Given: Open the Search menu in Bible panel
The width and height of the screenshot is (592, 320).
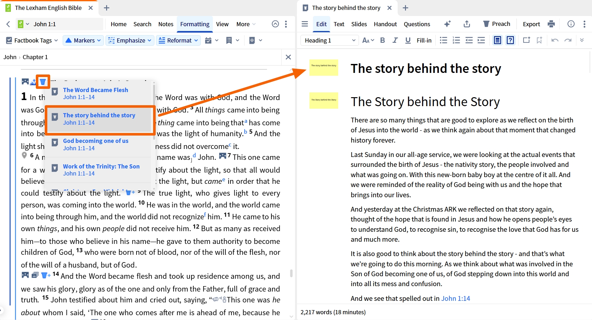Looking at the screenshot, I should click(142, 24).
